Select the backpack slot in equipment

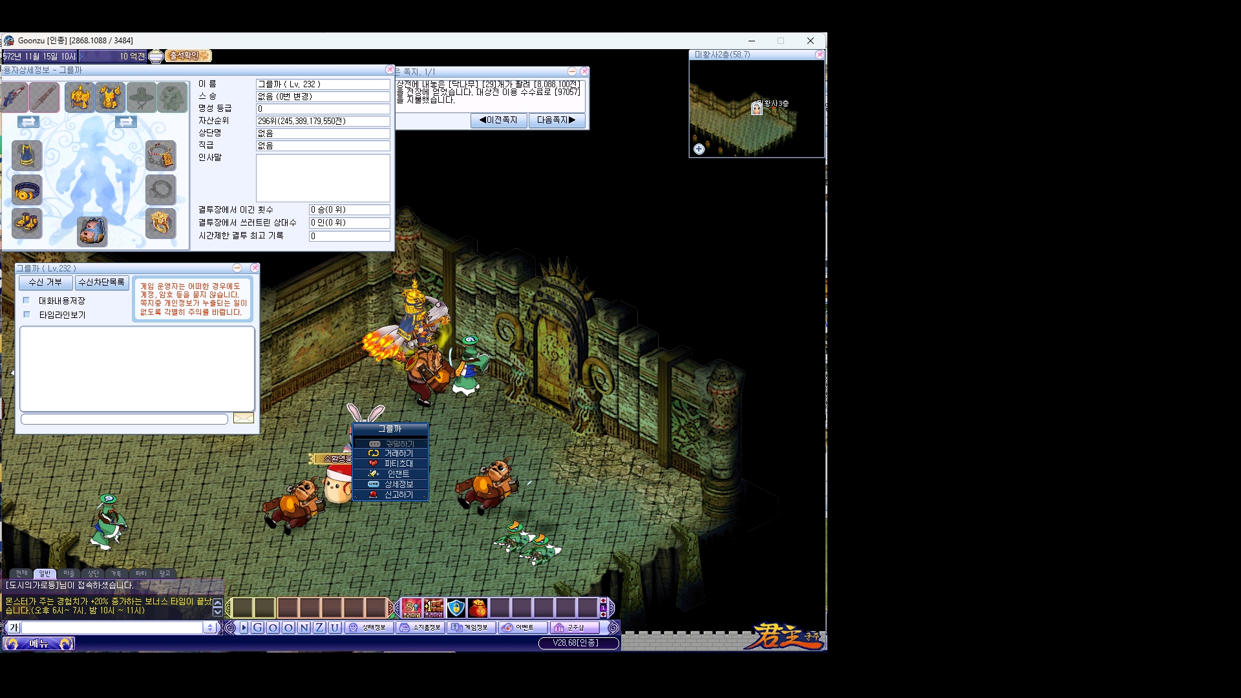[x=92, y=231]
